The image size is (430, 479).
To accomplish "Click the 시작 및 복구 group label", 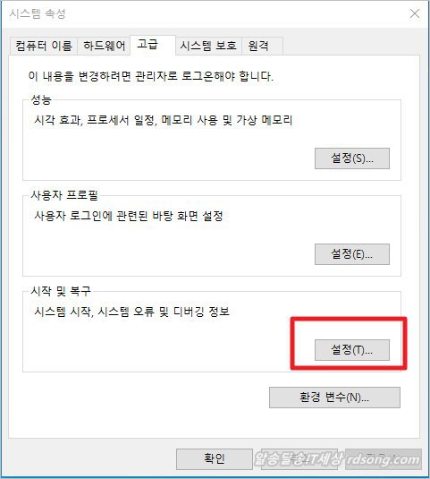I will coord(61,291).
